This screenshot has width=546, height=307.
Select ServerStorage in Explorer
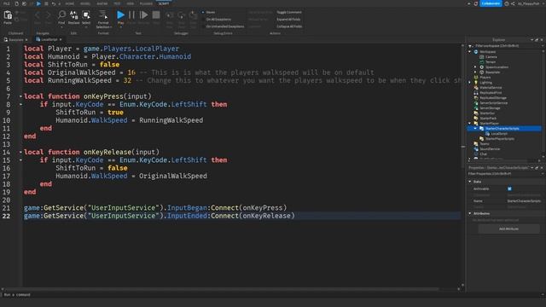click(x=490, y=108)
